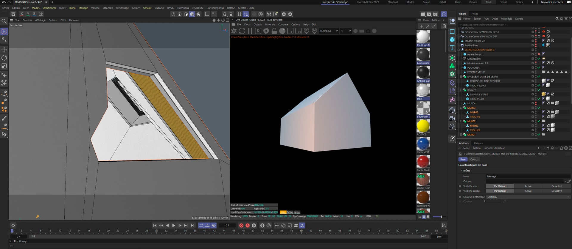Click the render region R icon in Live Viewer
The width and height of the screenshot is (572, 249).
(x=258, y=31)
